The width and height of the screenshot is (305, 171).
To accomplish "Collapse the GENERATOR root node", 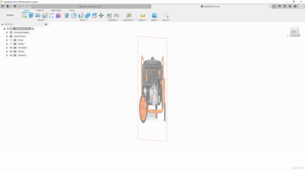I will 4,28.
